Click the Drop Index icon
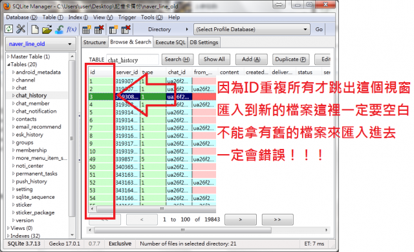 pyautogui.click(x=126, y=29)
